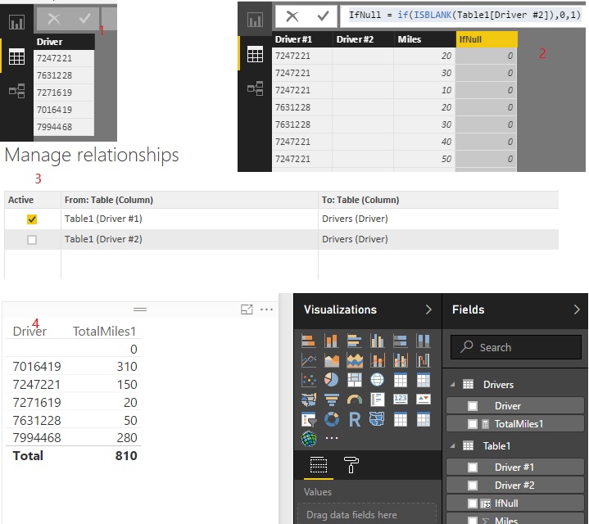The width and height of the screenshot is (589, 524).
Task: Select the funnel chart visualization
Action: [x=332, y=400]
